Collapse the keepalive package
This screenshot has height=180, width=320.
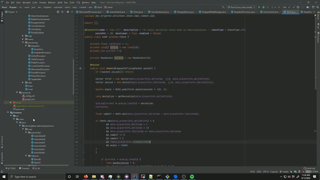click(x=26, y=46)
